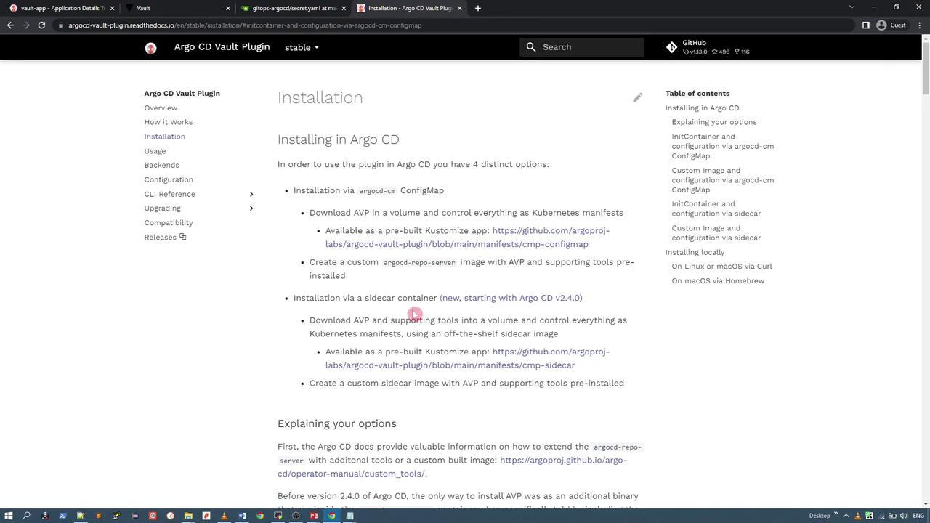The image size is (930, 523).
Task: Jump to 'Explaining your options' in table of contents
Action: (x=714, y=122)
